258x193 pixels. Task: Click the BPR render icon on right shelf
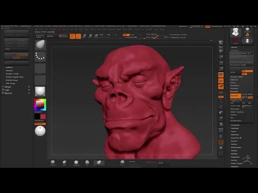(x=221, y=42)
